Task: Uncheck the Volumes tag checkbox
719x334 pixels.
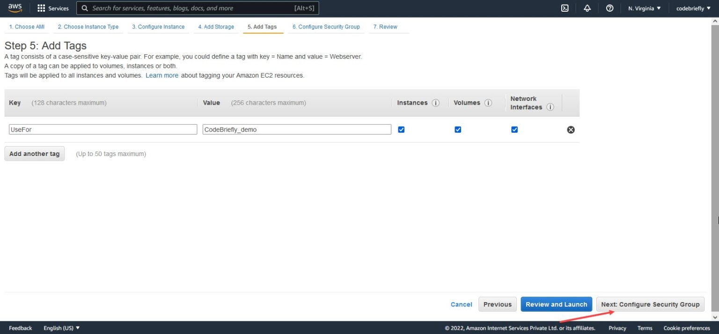Action: (458, 129)
